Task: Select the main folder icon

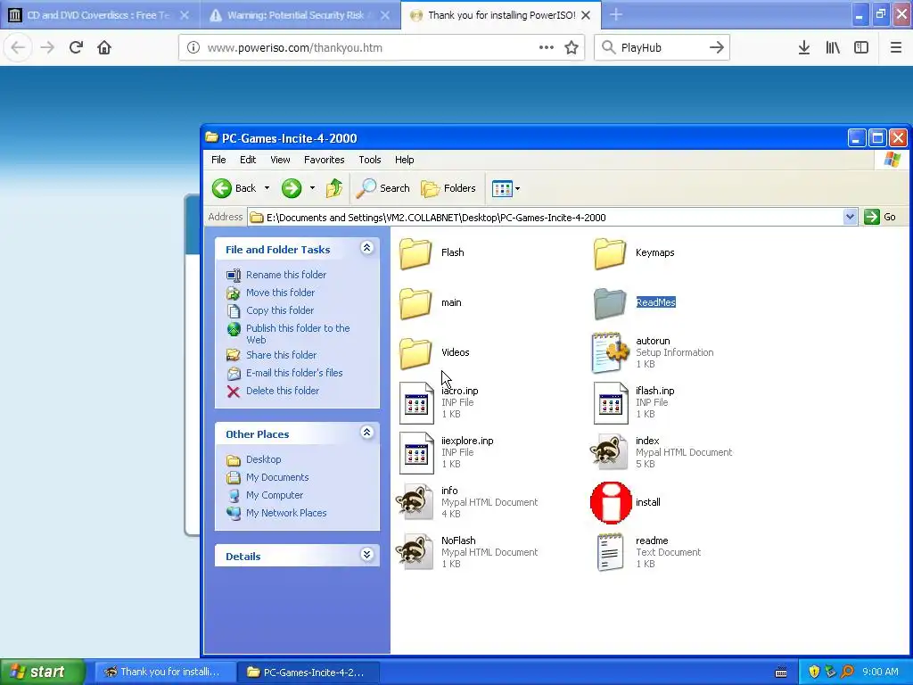Action: 415,303
